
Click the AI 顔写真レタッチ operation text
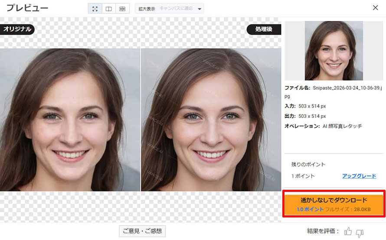[342, 126]
